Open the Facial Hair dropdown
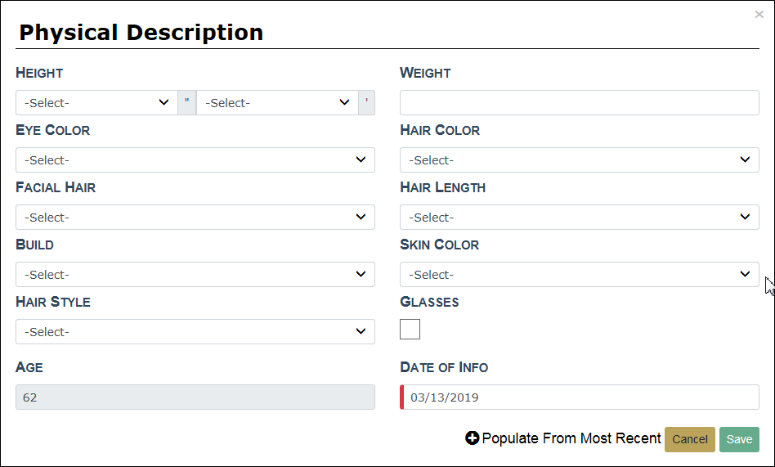The height and width of the screenshot is (467, 775). click(195, 217)
